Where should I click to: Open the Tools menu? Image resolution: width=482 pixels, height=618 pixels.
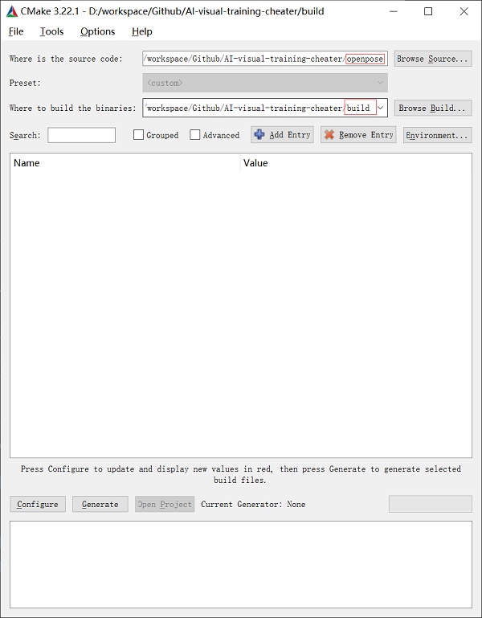point(51,31)
